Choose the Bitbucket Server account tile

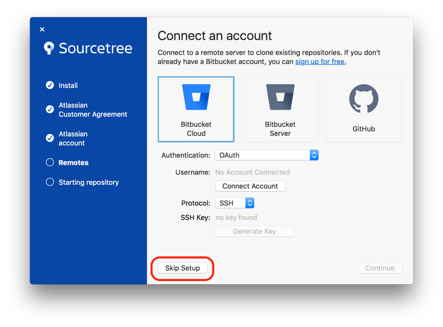pyautogui.click(x=280, y=109)
